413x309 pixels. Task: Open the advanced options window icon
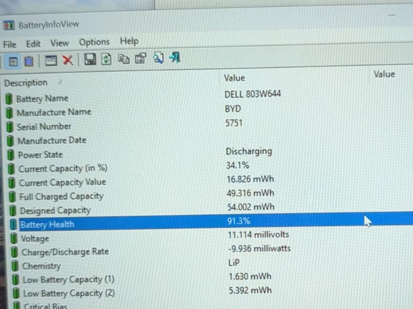click(51, 61)
